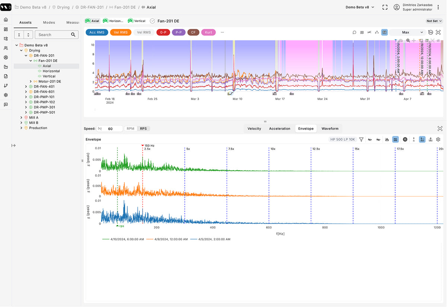Open the settings gear in left sidebar
The height and width of the screenshot is (307, 447).
coord(6,95)
